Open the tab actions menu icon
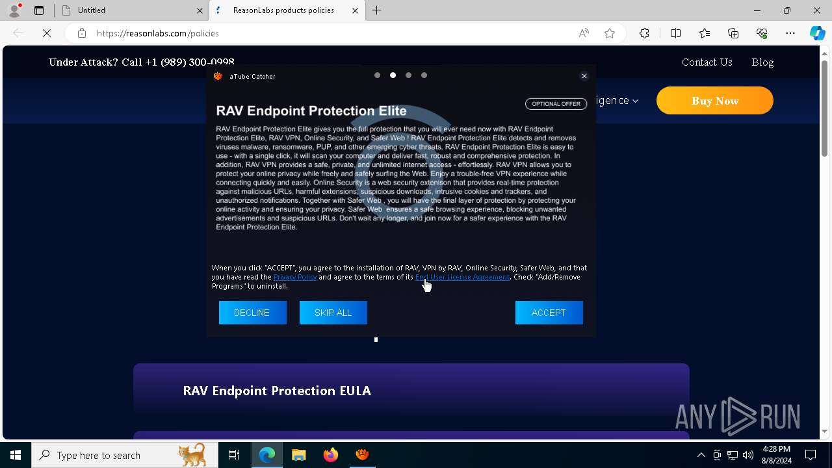This screenshot has height=468, width=832. pos(39,10)
